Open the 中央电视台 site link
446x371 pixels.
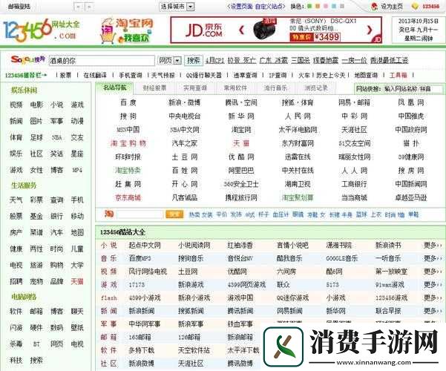[x=184, y=116]
